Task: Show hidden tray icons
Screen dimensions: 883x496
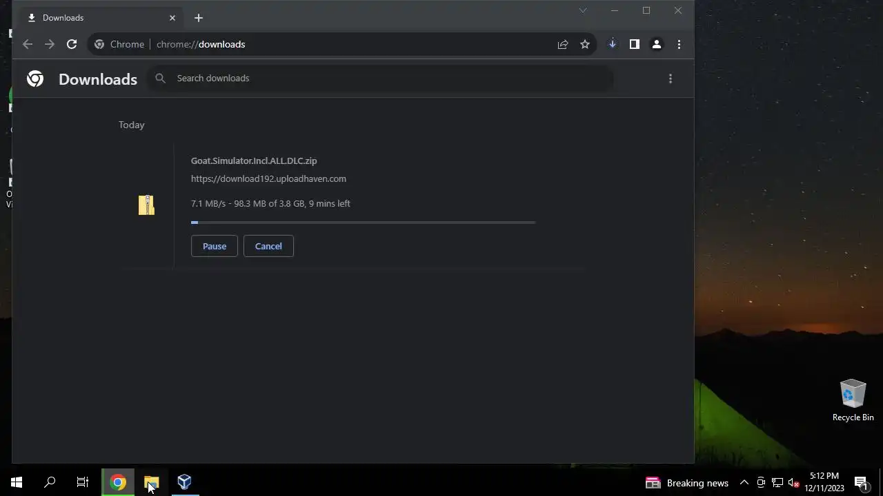Action: (744, 483)
